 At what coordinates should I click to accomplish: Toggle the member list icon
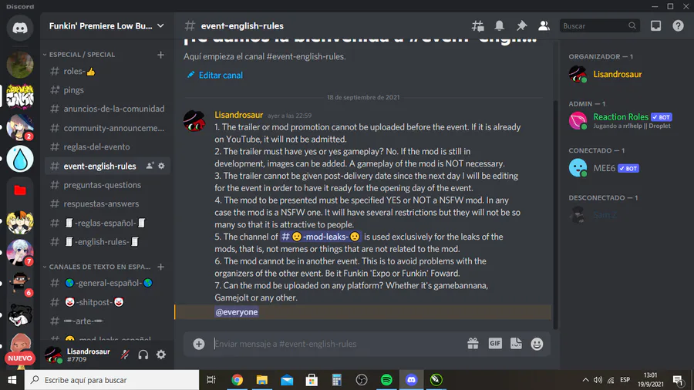(x=544, y=25)
